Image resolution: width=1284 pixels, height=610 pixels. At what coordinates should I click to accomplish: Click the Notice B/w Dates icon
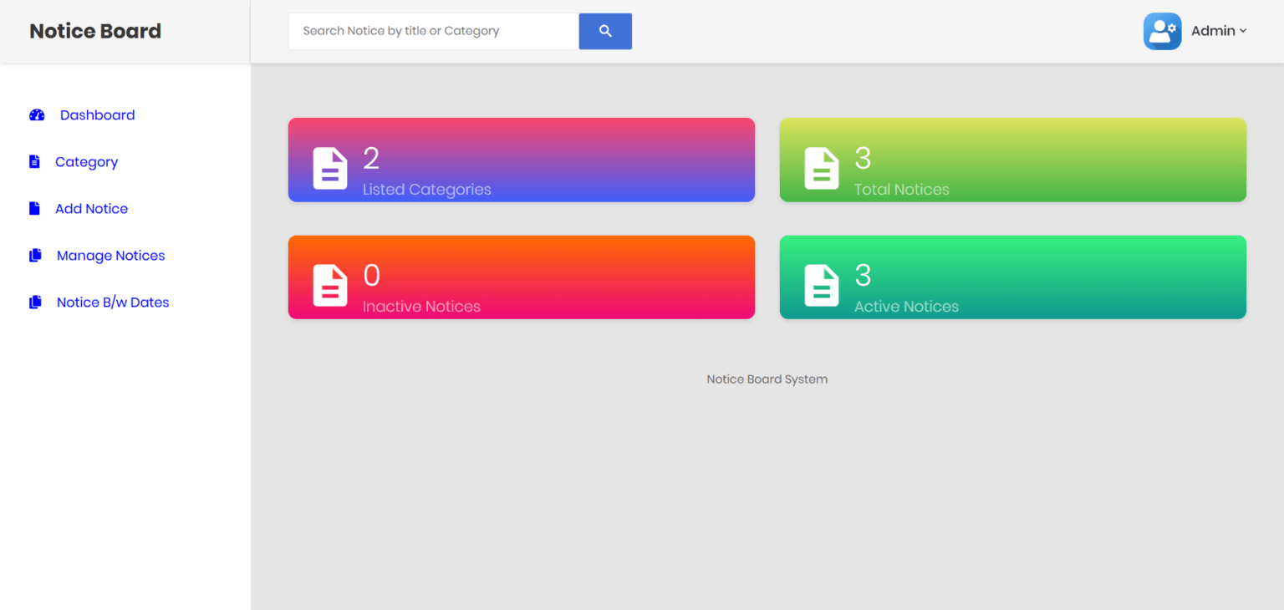[x=35, y=302]
